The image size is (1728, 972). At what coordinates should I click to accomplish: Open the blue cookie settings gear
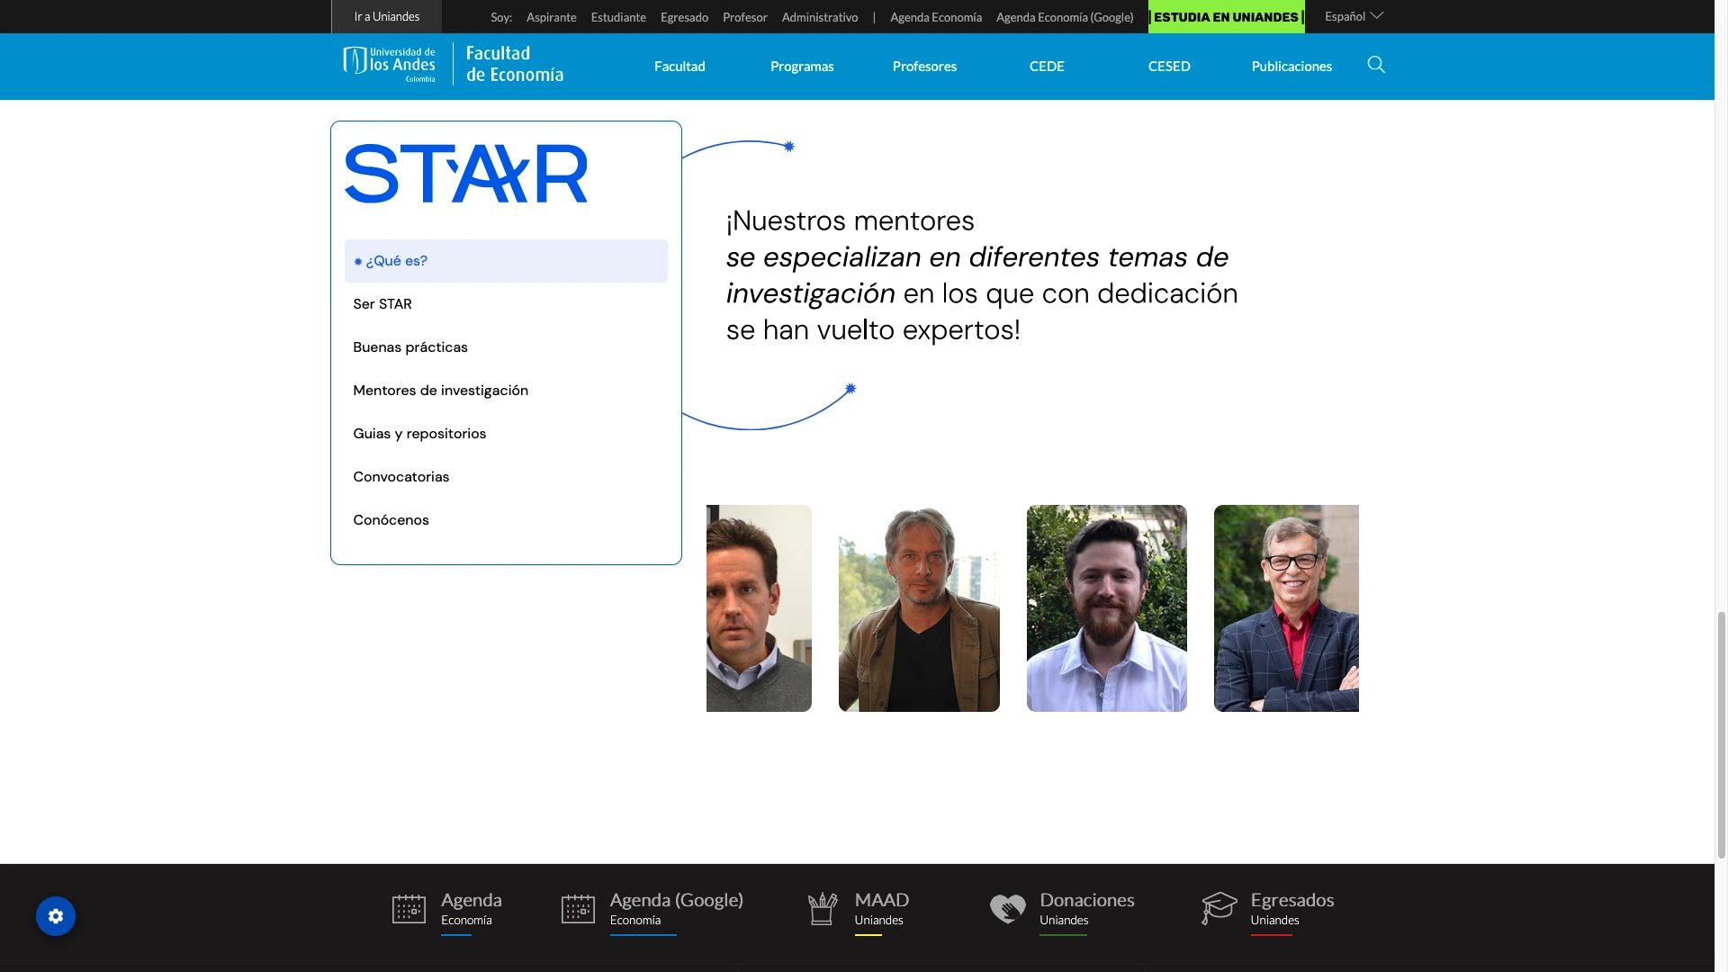click(x=56, y=916)
